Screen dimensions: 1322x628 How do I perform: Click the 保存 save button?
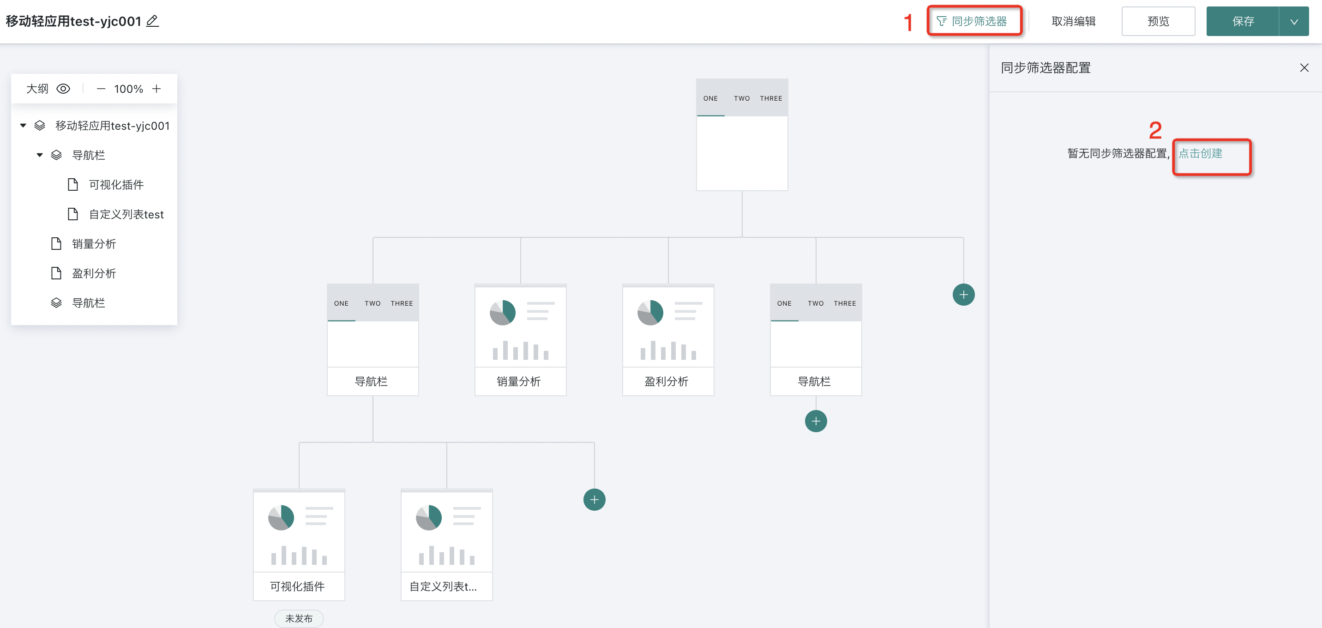click(1243, 21)
